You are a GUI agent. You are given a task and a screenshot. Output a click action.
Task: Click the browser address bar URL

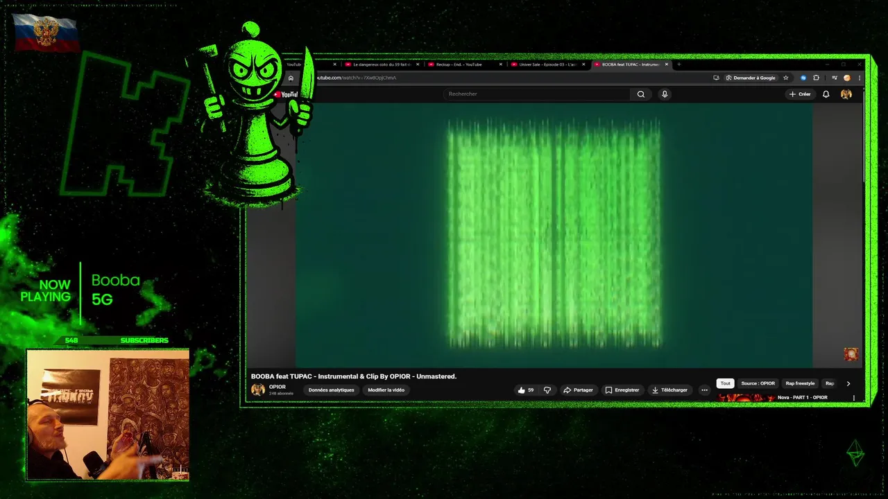[x=357, y=78]
